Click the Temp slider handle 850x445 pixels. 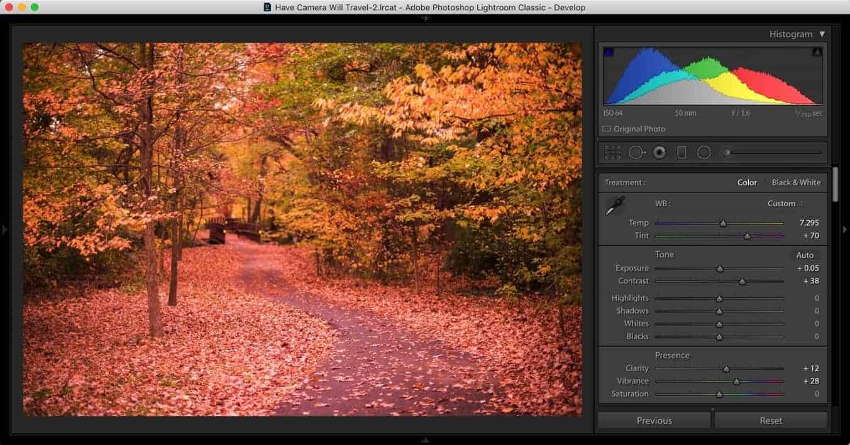click(x=723, y=223)
